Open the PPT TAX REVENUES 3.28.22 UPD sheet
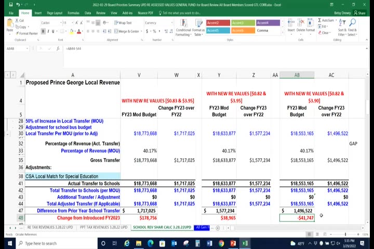Image resolution: width=374 pixels, height=249 pixels. [x=103, y=227]
